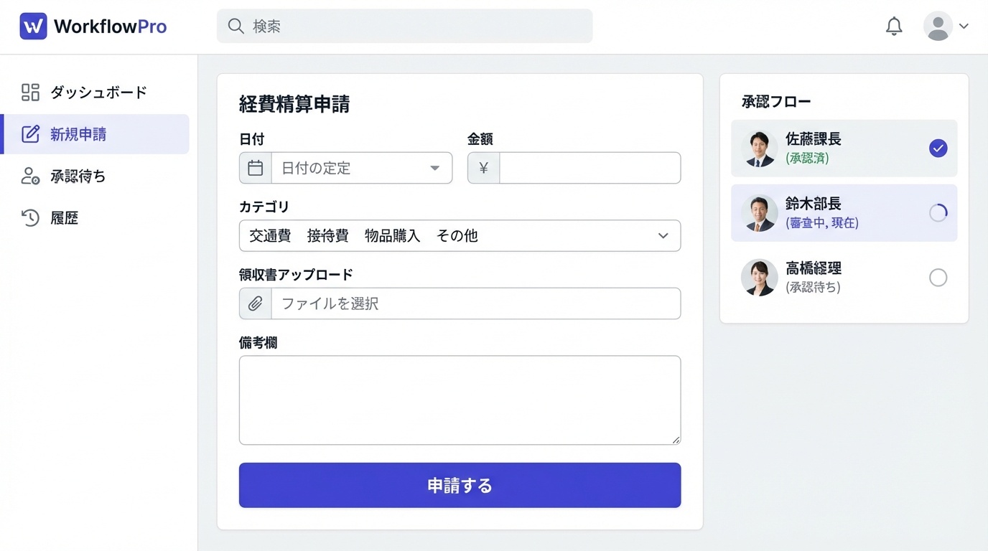
Task: Click the approved checkmark for 佐藤課長
Action: coord(938,149)
